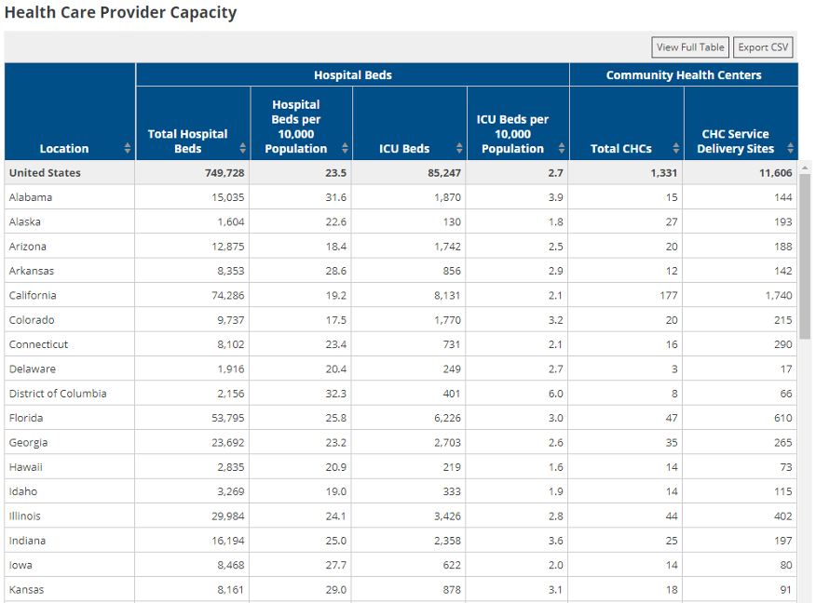Click the Health Care Provider Capacity heading
816x603 pixels.
(x=120, y=13)
